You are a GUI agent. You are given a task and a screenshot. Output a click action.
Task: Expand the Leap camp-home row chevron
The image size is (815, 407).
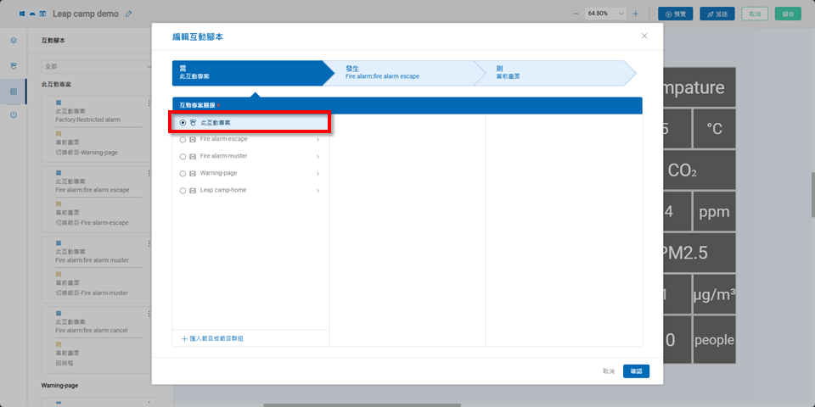point(318,191)
